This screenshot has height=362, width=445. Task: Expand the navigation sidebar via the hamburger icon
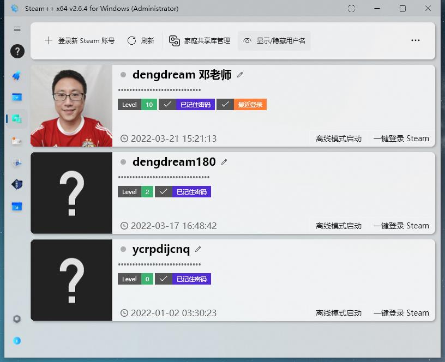coord(17,29)
